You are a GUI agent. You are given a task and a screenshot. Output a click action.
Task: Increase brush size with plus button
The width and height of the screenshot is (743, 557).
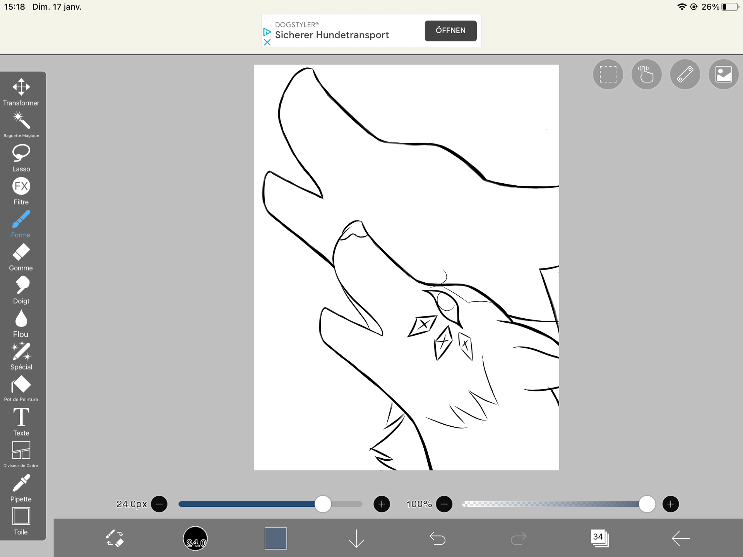(x=382, y=504)
